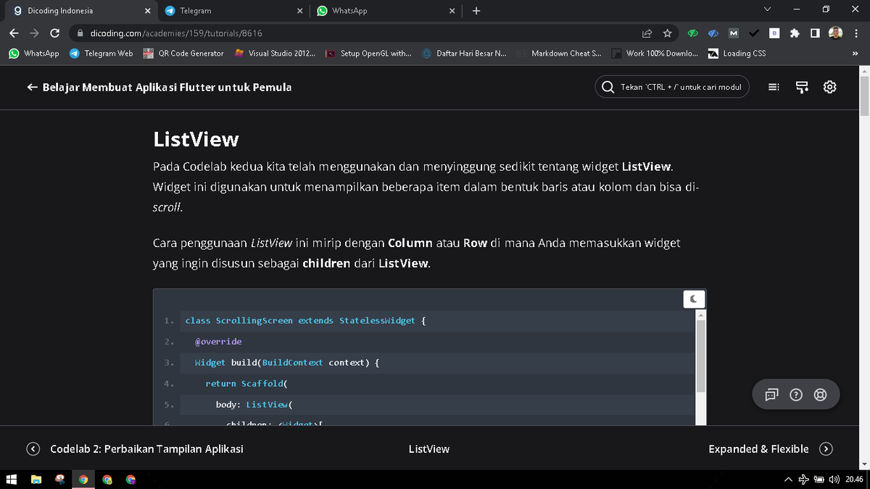
Task: Open Telegram Web bookmark
Action: pyautogui.click(x=101, y=53)
